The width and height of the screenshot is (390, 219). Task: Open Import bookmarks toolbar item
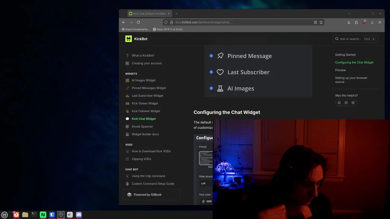pos(136,29)
